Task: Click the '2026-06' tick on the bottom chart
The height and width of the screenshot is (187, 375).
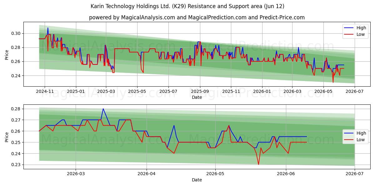Action: coord(286,173)
